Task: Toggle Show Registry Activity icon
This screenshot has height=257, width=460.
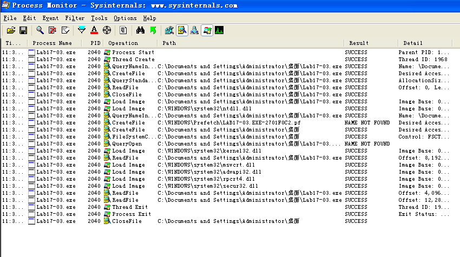Action: [x=169, y=30]
